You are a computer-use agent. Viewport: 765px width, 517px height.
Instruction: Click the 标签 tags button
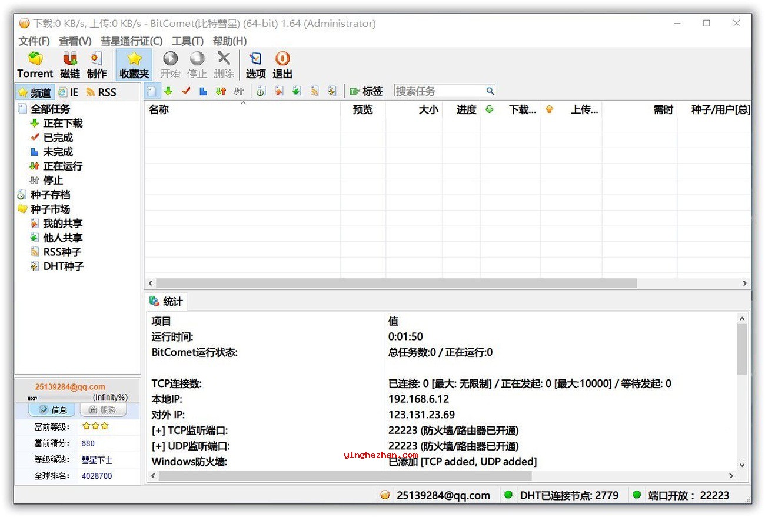[366, 91]
